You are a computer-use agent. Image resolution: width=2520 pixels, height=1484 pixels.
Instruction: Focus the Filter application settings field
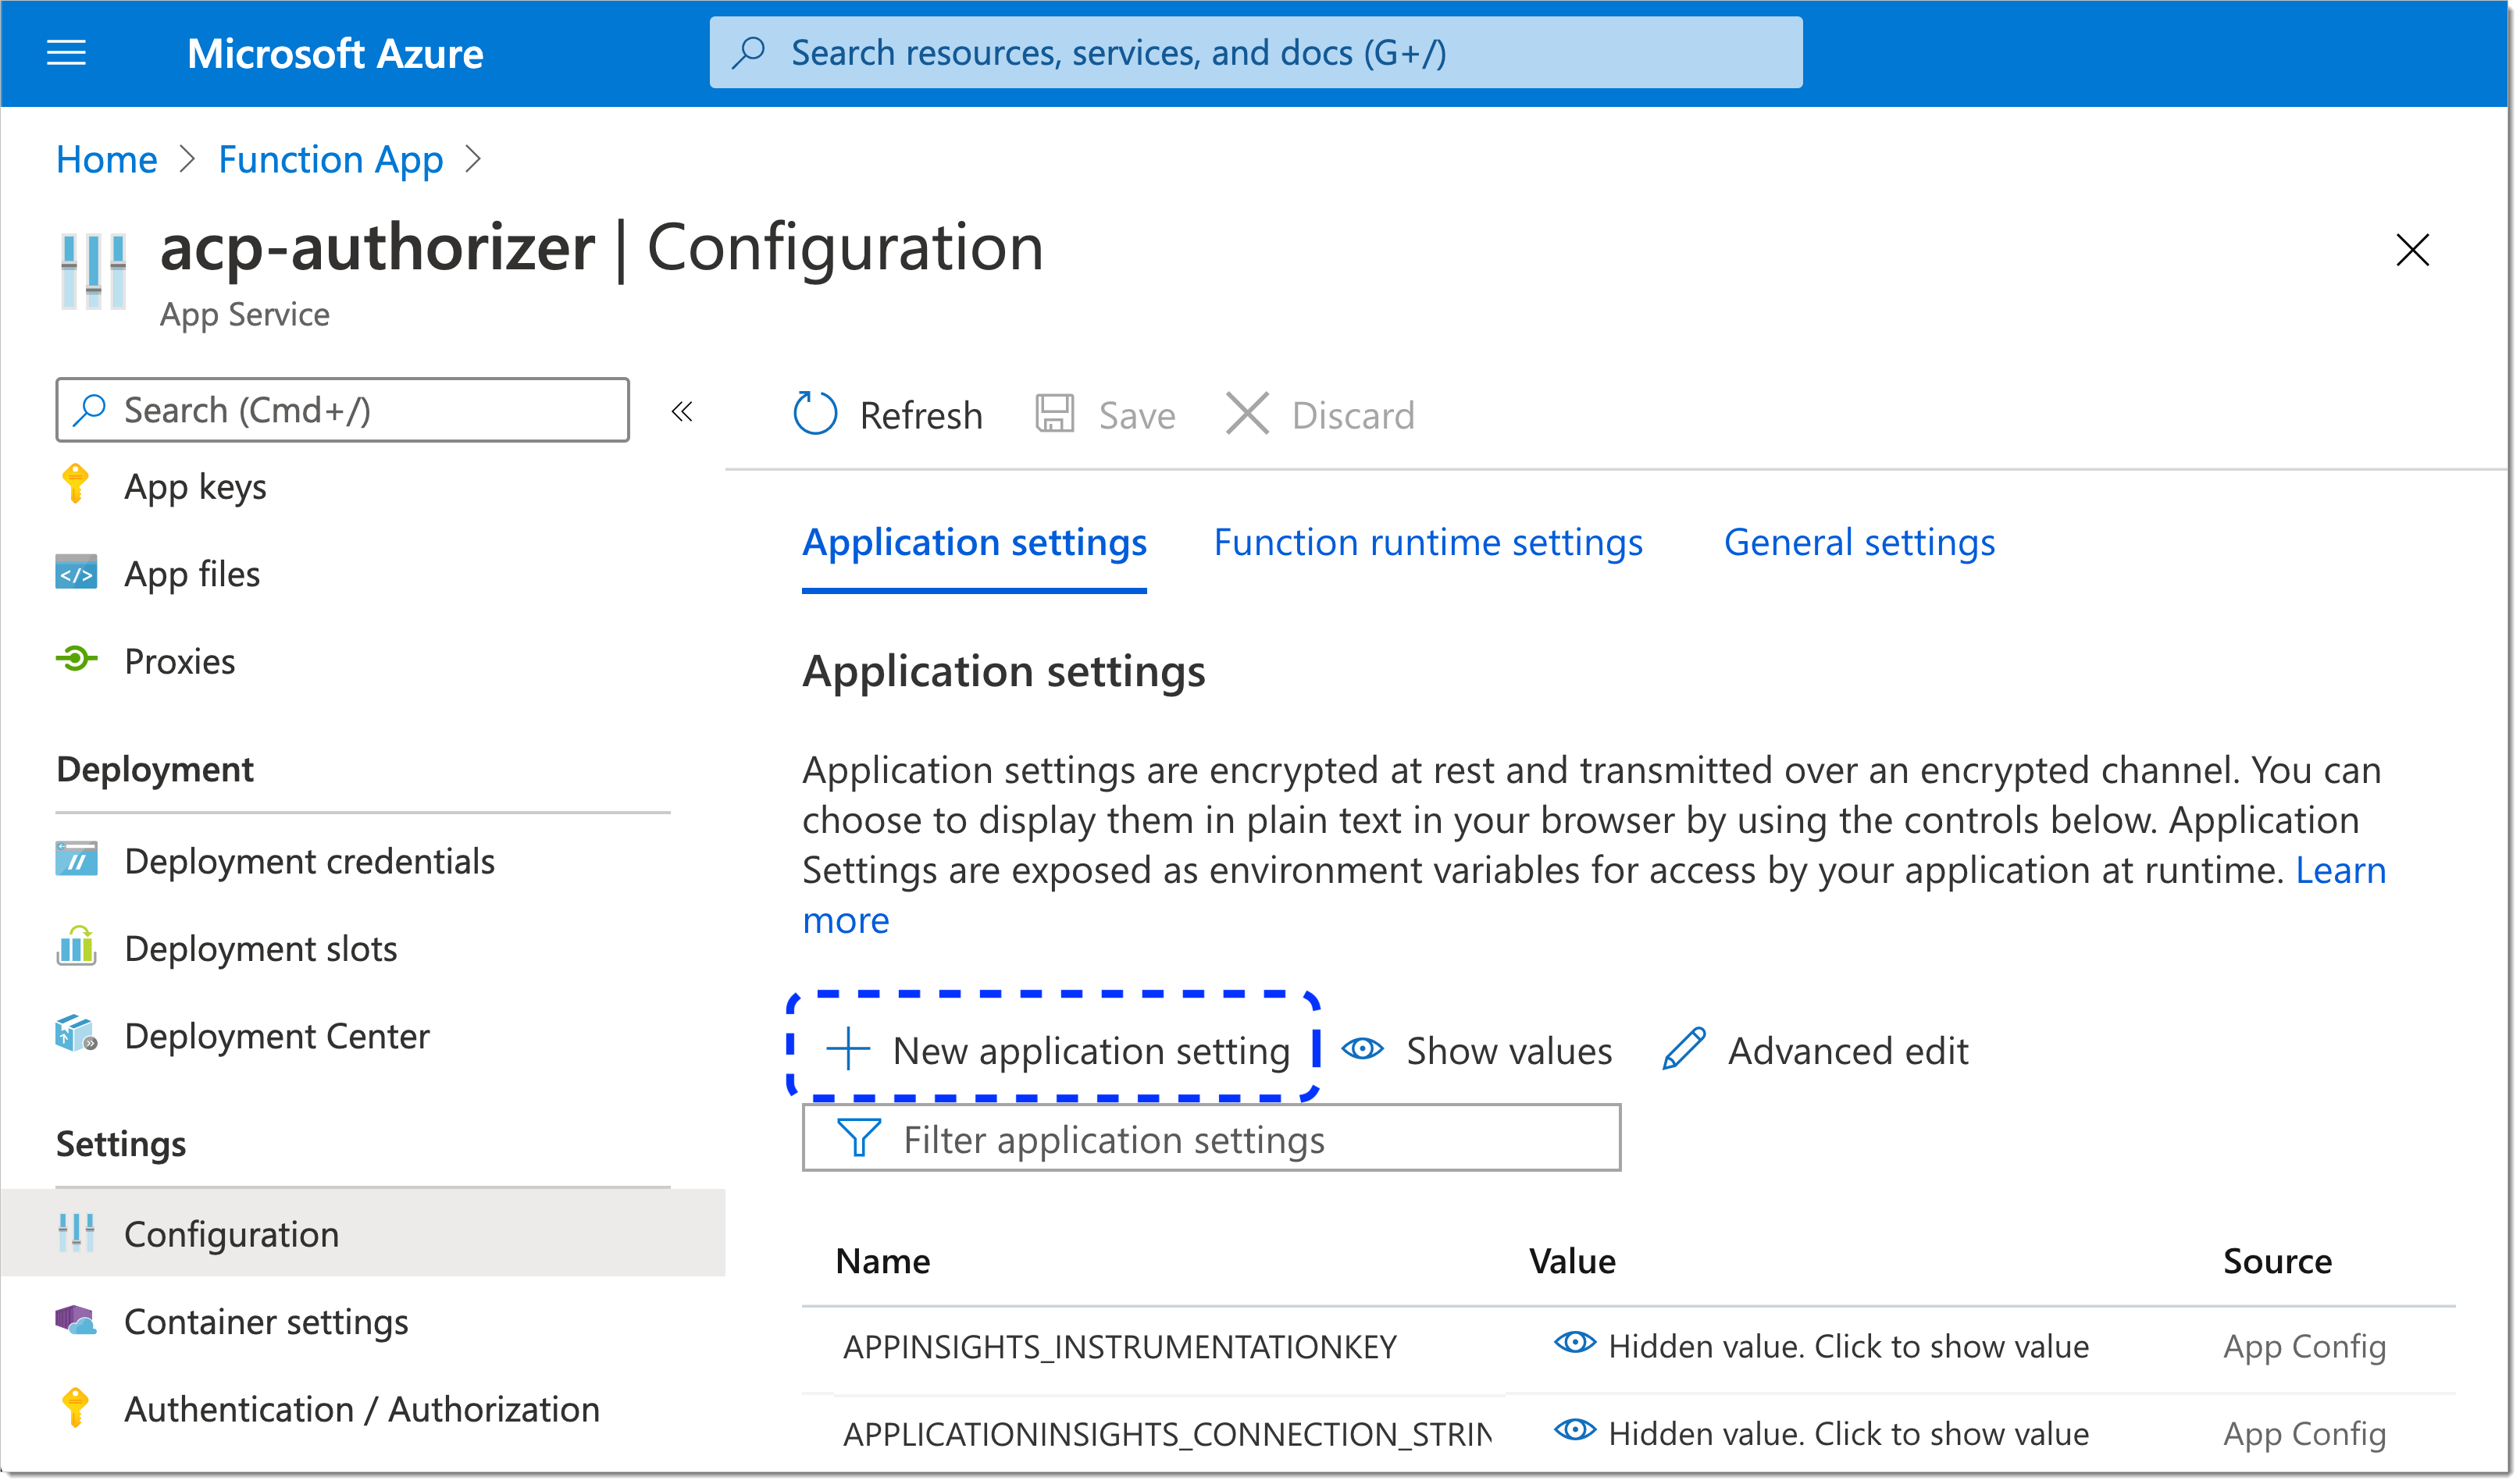click(1213, 1139)
